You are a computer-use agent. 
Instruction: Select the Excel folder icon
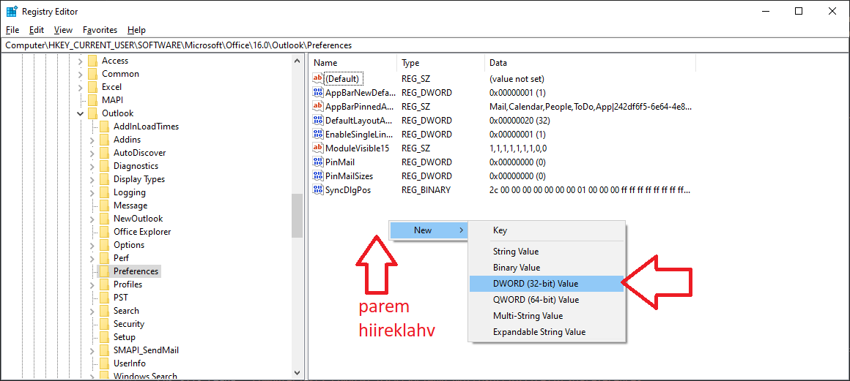[93, 86]
